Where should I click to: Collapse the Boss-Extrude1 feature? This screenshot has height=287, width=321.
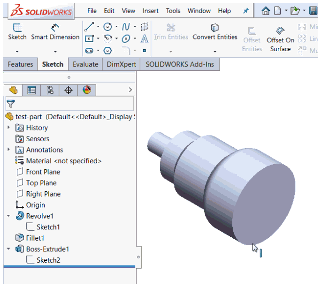tap(8, 249)
